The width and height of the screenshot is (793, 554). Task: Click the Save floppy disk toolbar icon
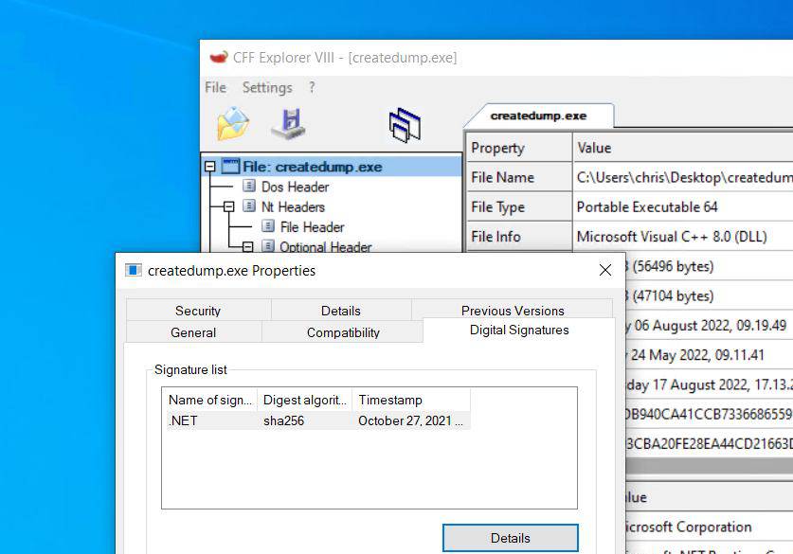click(x=289, y=124)
